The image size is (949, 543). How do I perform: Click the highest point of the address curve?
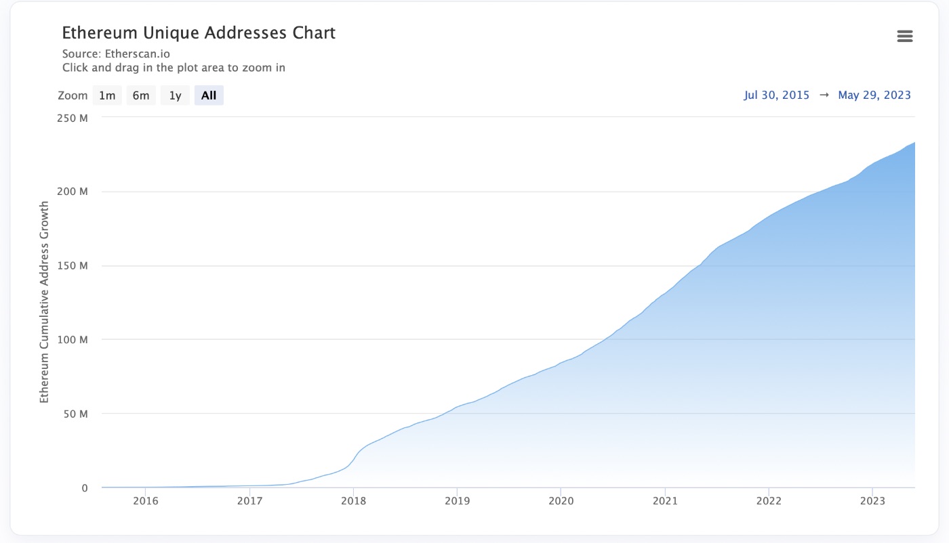tap(914, 142)
